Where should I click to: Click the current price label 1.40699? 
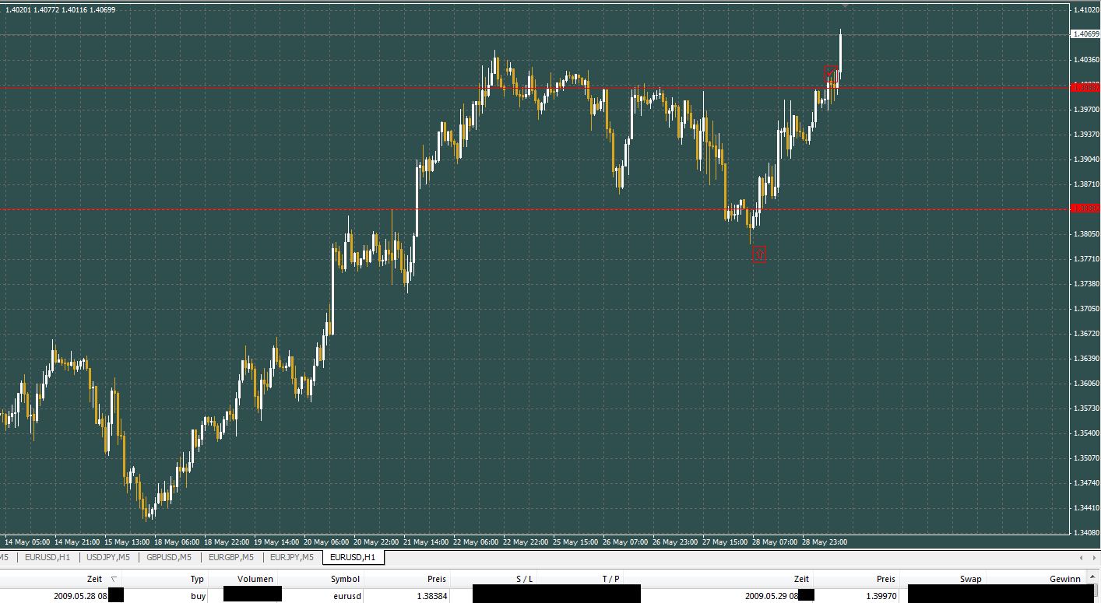coord(1085,34)
